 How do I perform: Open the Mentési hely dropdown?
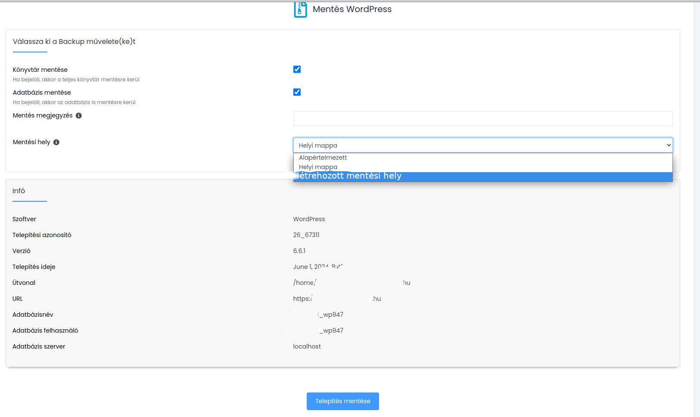click(483, 145)
